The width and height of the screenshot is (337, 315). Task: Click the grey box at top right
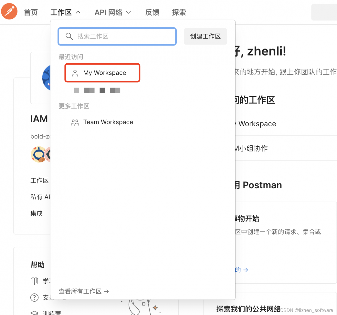(x=324, y=12)
